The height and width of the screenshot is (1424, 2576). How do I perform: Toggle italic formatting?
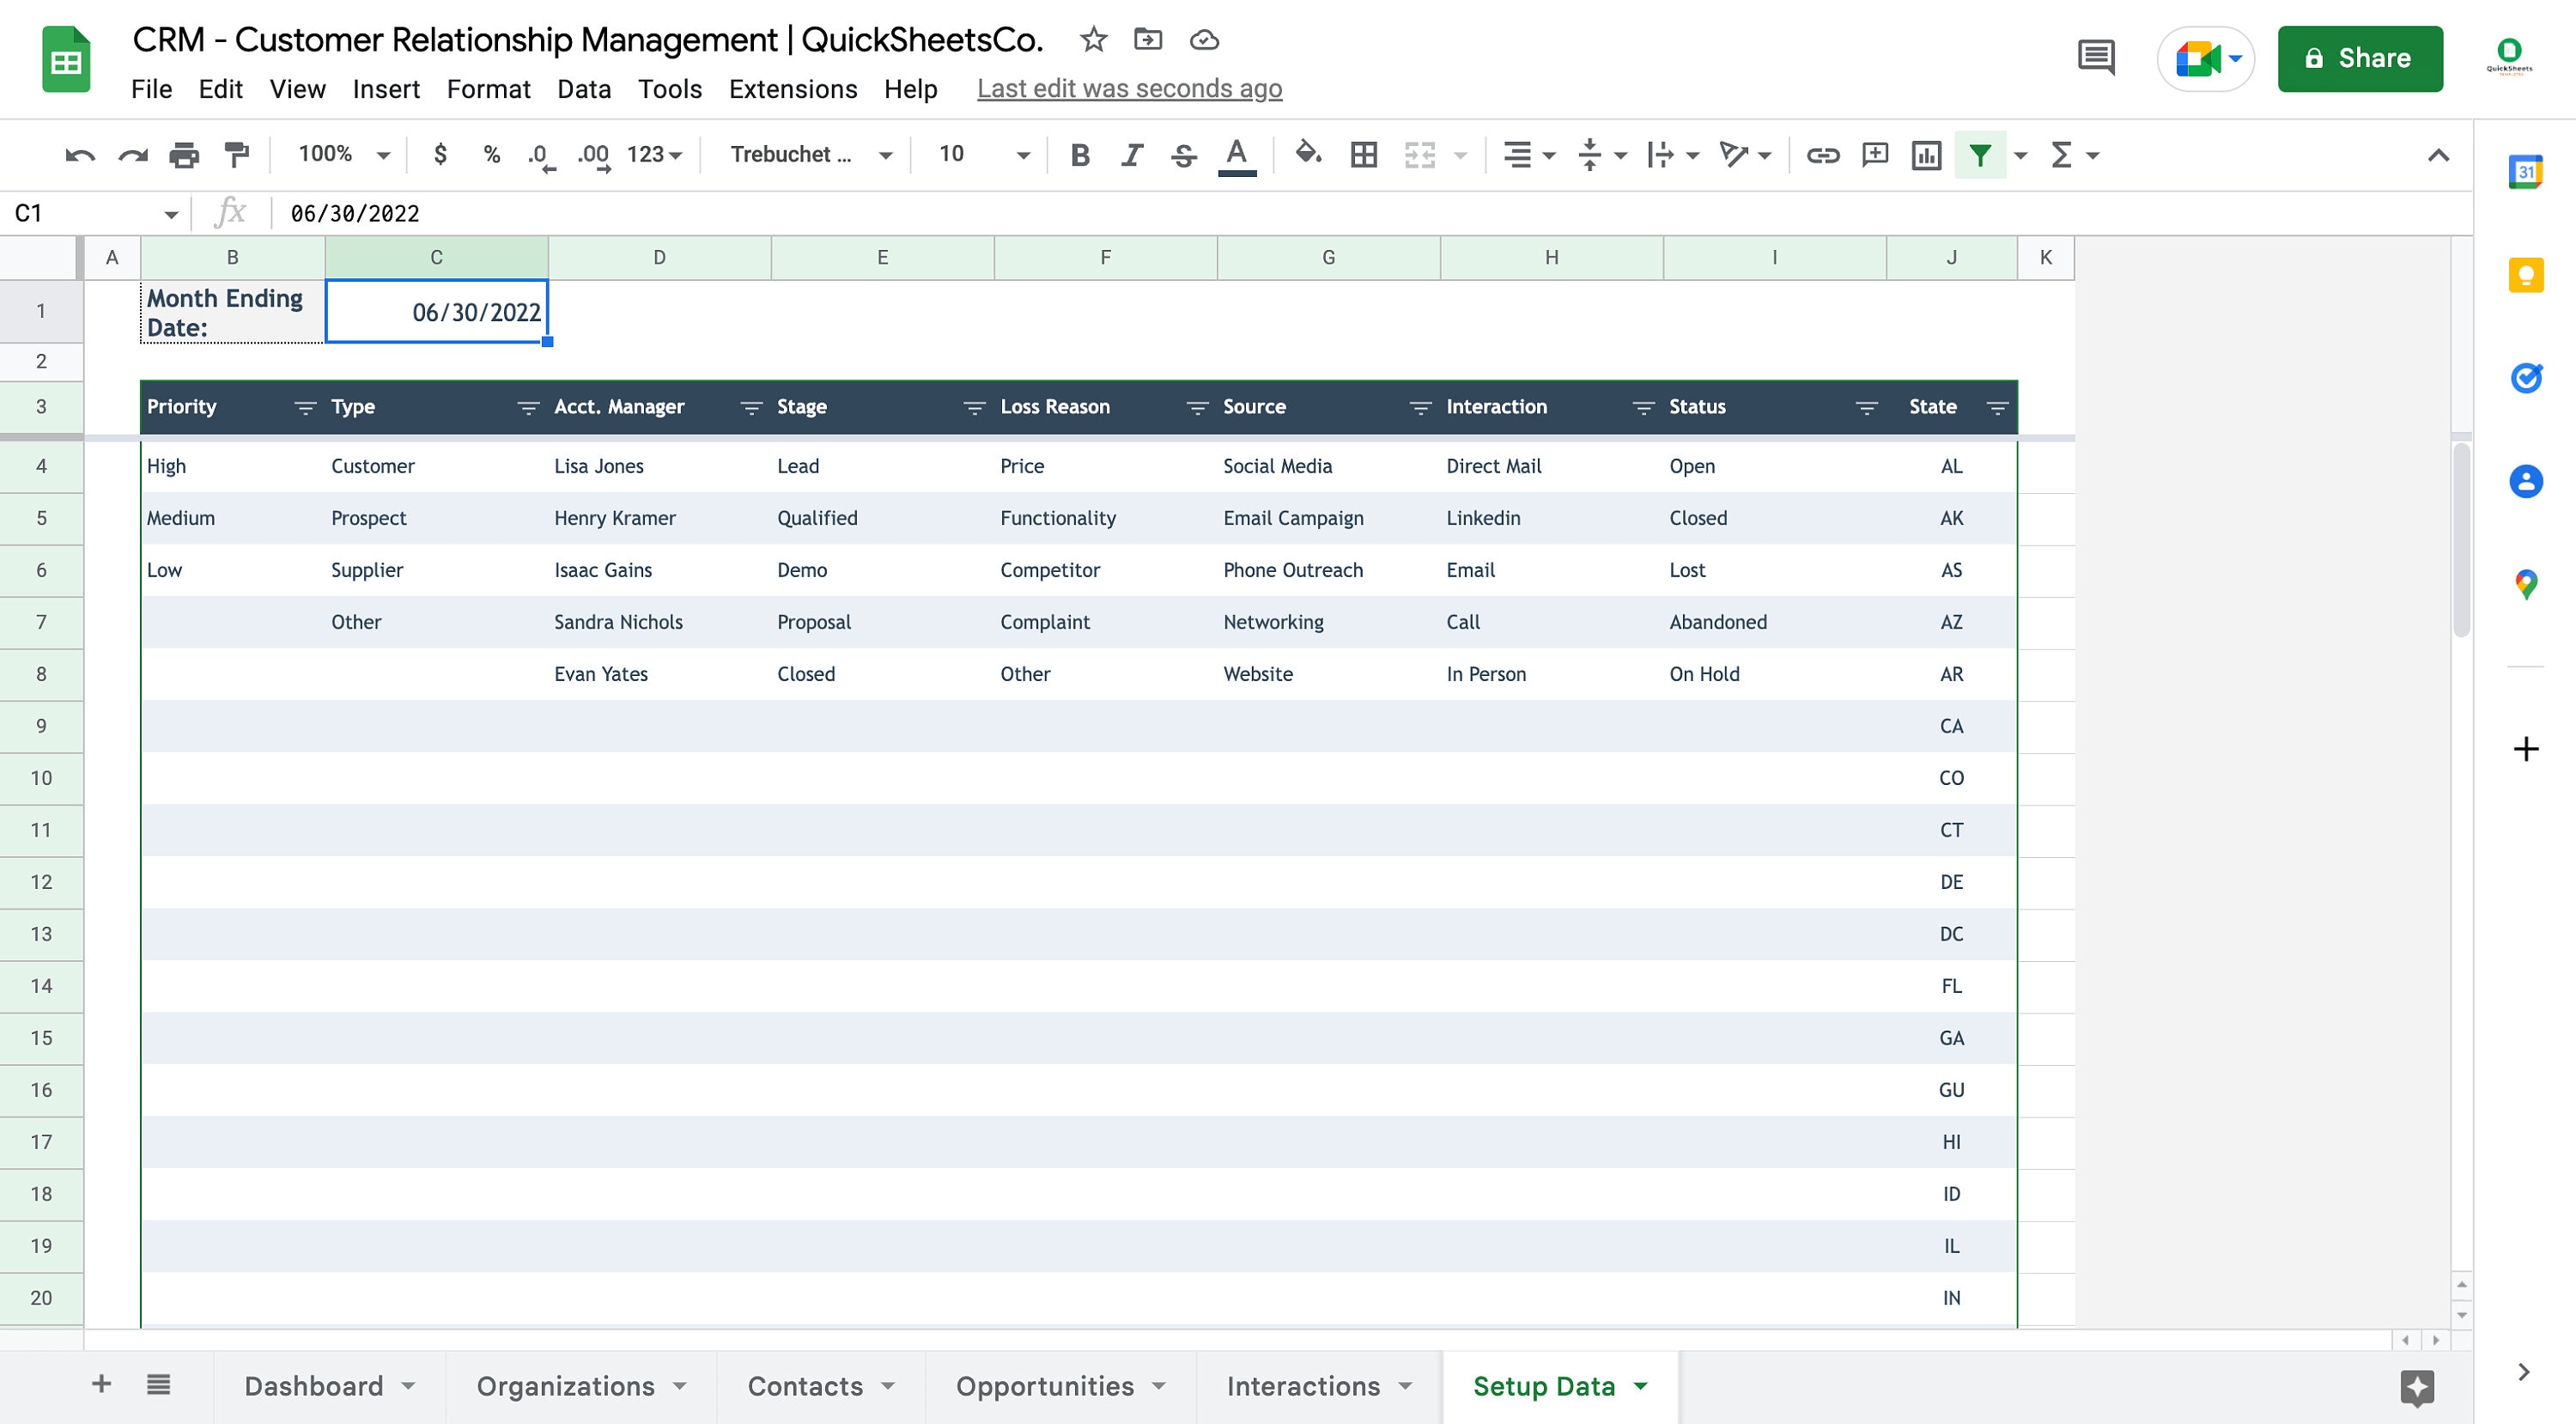click(x=1131, y=154)
